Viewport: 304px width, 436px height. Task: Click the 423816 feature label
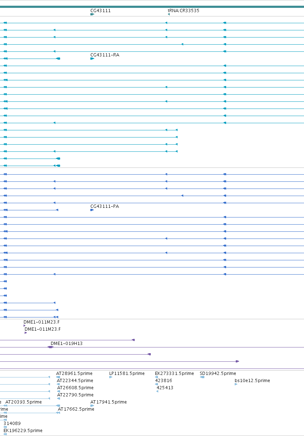pos(164,381)
